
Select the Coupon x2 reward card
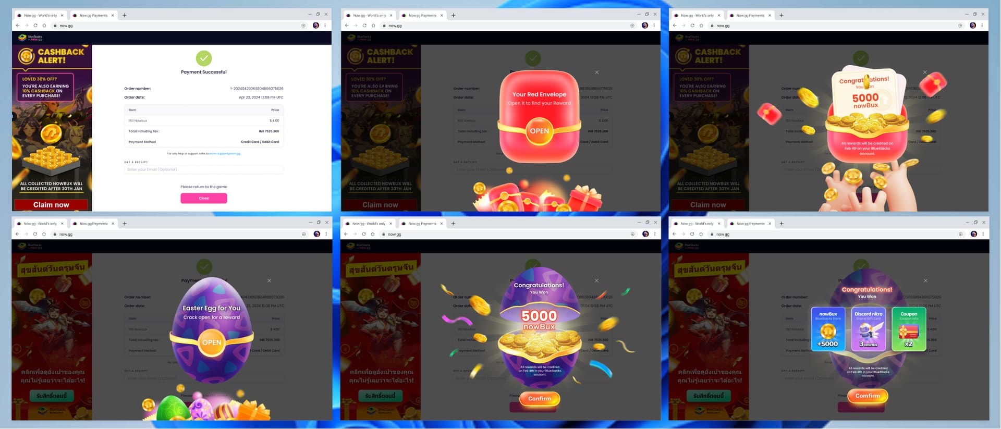point(909,329)
